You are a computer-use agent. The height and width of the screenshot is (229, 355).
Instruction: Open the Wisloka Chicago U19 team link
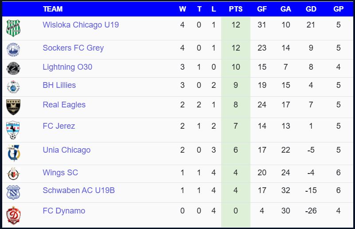tap(81, 25)
